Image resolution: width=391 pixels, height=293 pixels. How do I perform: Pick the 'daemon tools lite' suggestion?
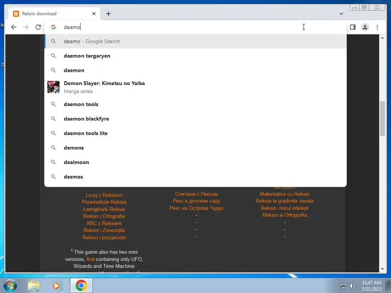(195, 133)
